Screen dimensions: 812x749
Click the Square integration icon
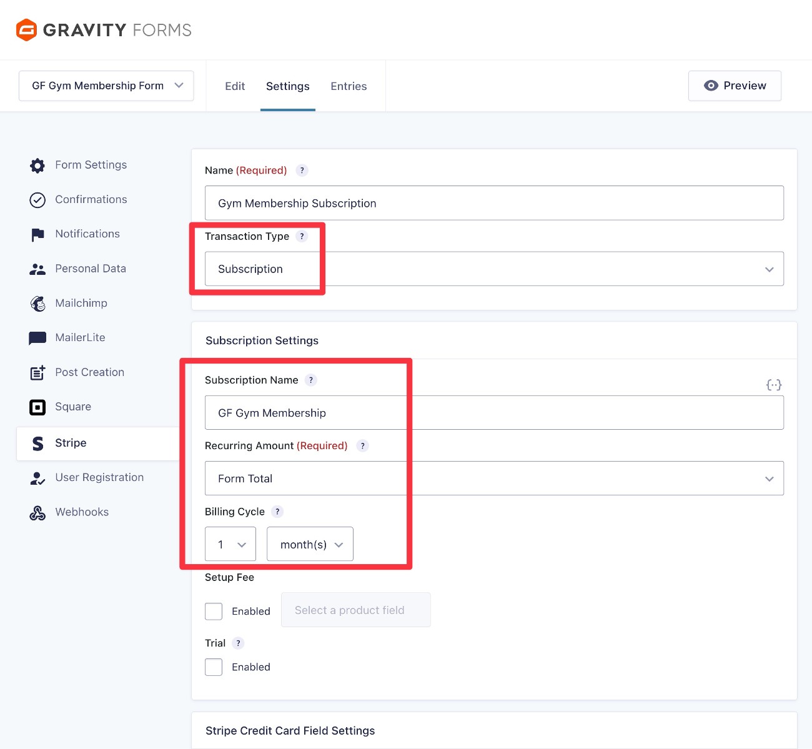[37, 407]
